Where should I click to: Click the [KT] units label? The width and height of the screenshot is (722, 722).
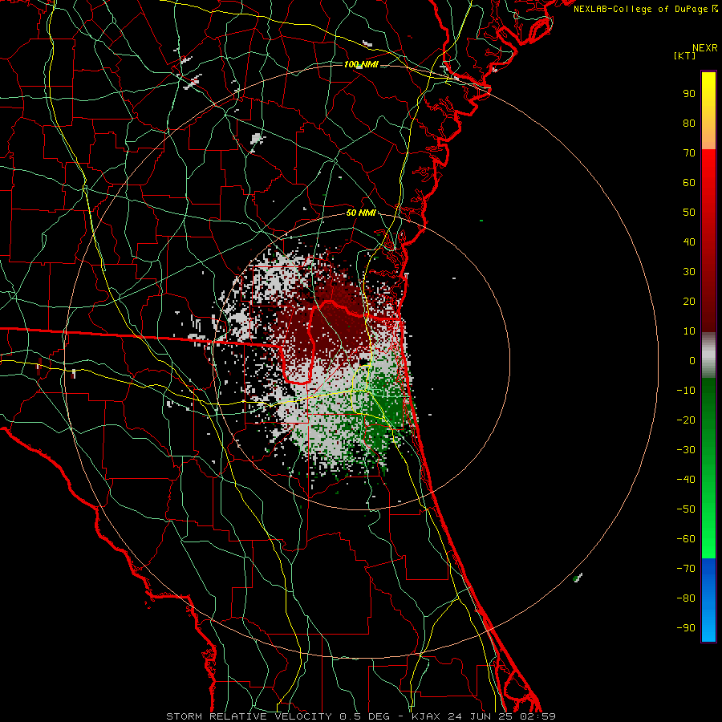684,55
